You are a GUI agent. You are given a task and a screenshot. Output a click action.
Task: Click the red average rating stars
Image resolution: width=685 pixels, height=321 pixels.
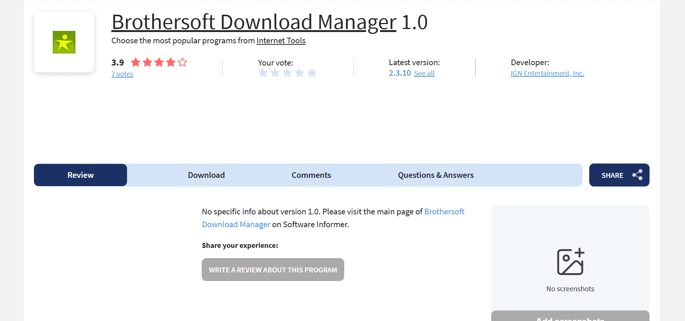(x=159, y=63)
